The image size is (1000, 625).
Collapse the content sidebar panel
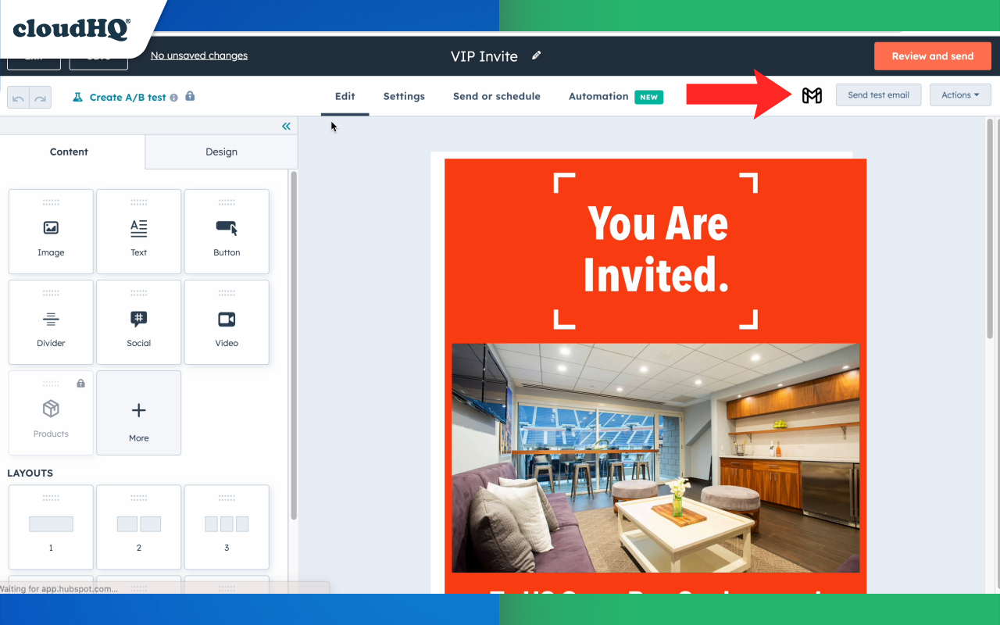286,126
